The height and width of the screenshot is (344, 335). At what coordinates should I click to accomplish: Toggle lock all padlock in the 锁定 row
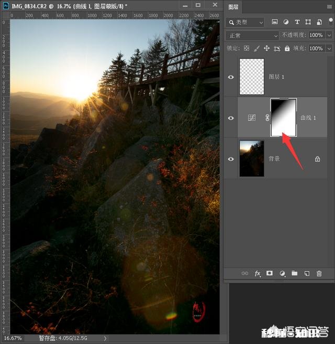pos(287,48)
